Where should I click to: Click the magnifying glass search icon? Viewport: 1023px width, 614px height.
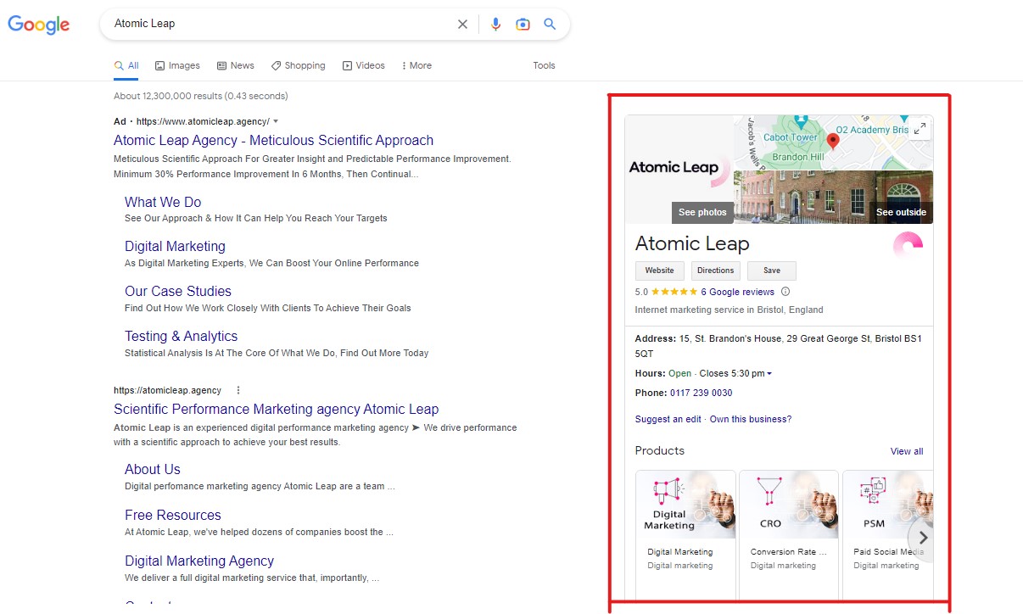point(550,24)
